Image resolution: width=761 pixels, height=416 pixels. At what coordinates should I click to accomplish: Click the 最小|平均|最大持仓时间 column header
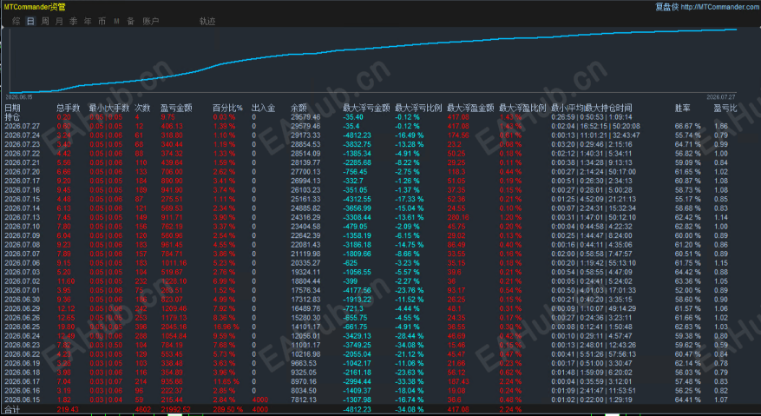pos(592,108)
